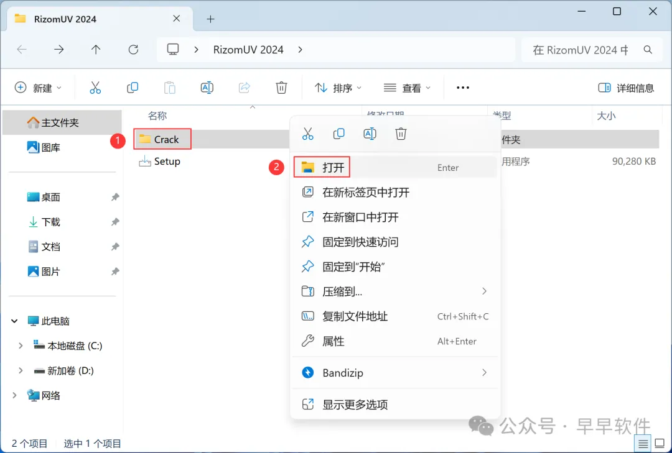Image resolution: width=672 pixels, height=453 pixels.
Task: Click the Copy icon in the toolbar
Action: click(133, 88)
